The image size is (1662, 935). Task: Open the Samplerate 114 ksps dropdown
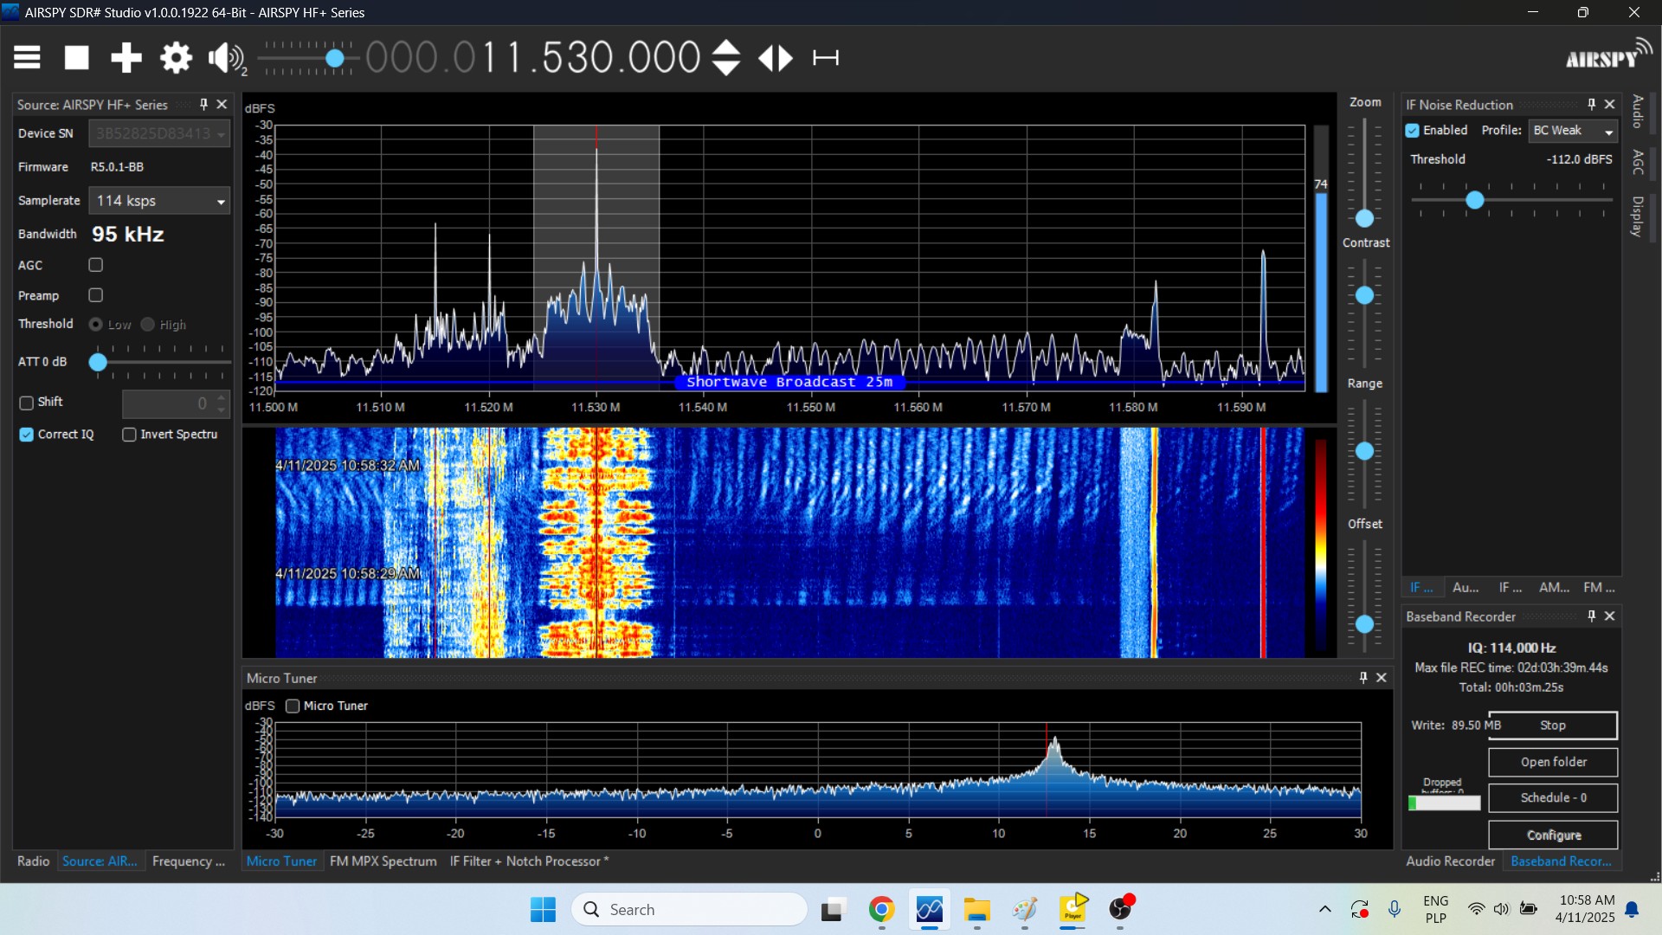tap(159, 200)
